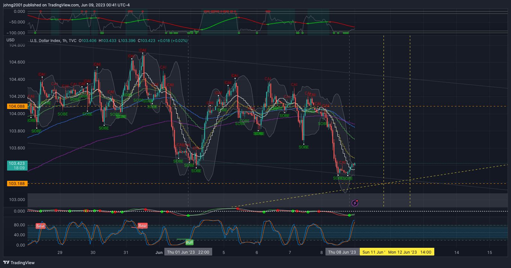The width and height of the screenshot is (511, 268).
Task: Click the 14 date on time axis
Action: [x=456, y=253]
